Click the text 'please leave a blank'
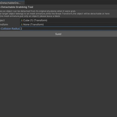Screen dimensions: 117x117 (x=50, y=16)
